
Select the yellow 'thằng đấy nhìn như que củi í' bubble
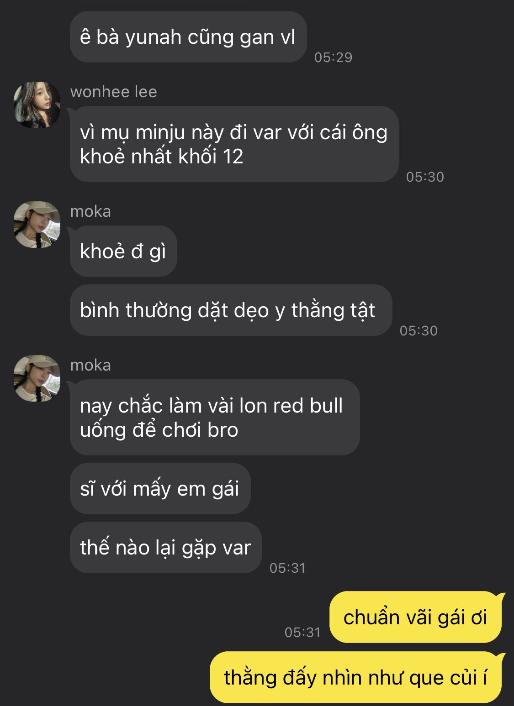pyautogui.click(x=356, y=677)
